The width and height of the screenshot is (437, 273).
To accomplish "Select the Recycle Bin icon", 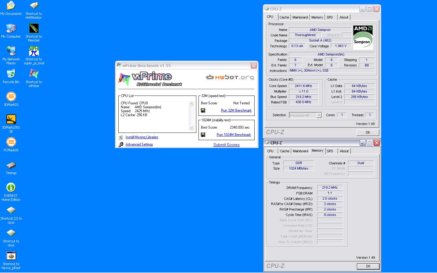I will tap(11, 76).
